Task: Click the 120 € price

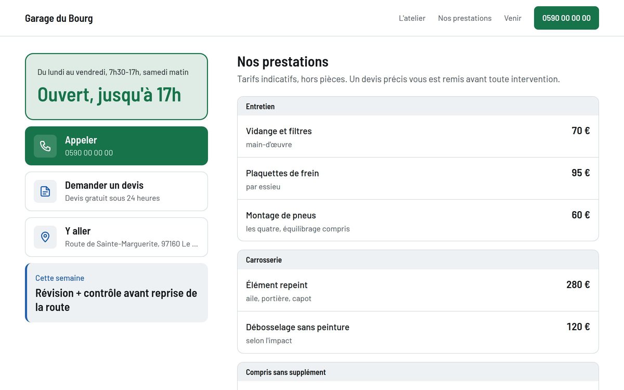Action: (x=578, y=327)
